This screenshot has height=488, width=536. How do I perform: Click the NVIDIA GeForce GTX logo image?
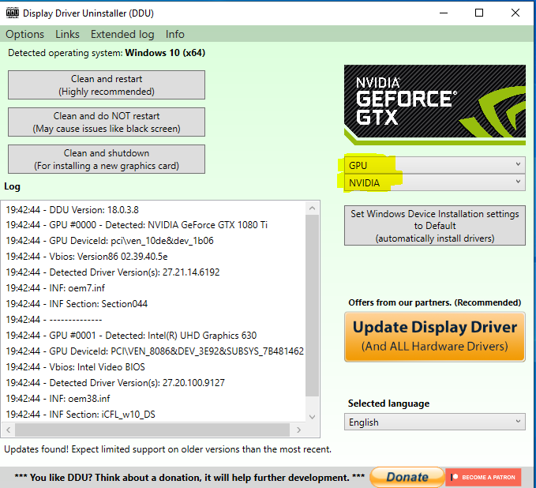(434, 104)
